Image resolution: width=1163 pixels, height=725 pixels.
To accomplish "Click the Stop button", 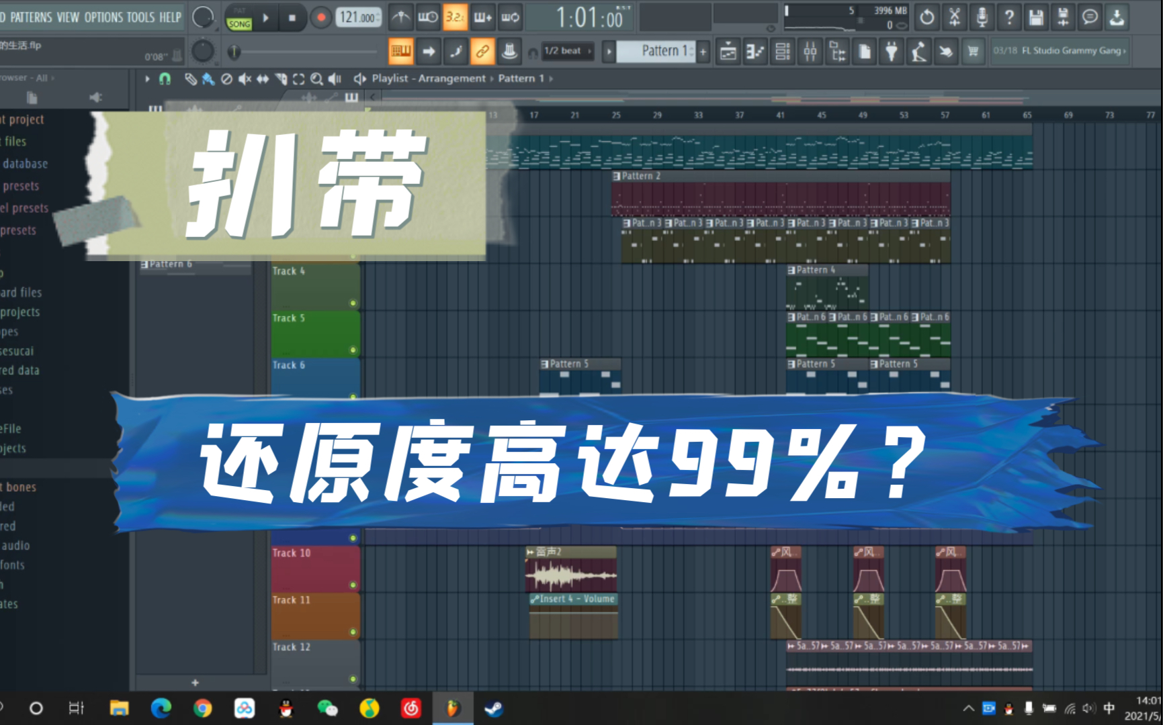I will pyautogui.click(x=292, y=18).
